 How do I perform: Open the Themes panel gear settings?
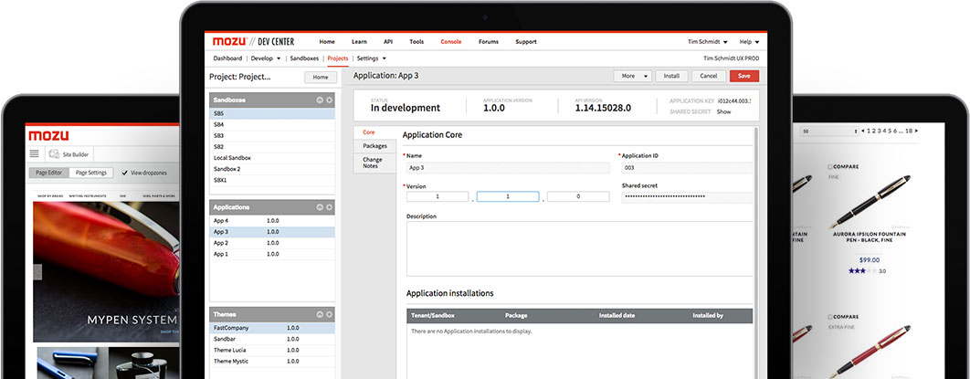(x=329, y=314)
